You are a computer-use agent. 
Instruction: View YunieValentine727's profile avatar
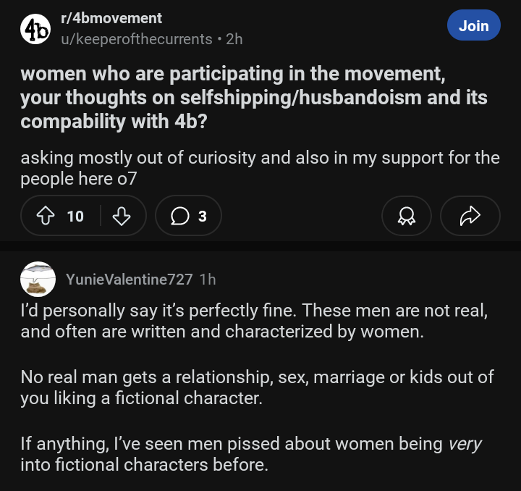coord(38,279)
